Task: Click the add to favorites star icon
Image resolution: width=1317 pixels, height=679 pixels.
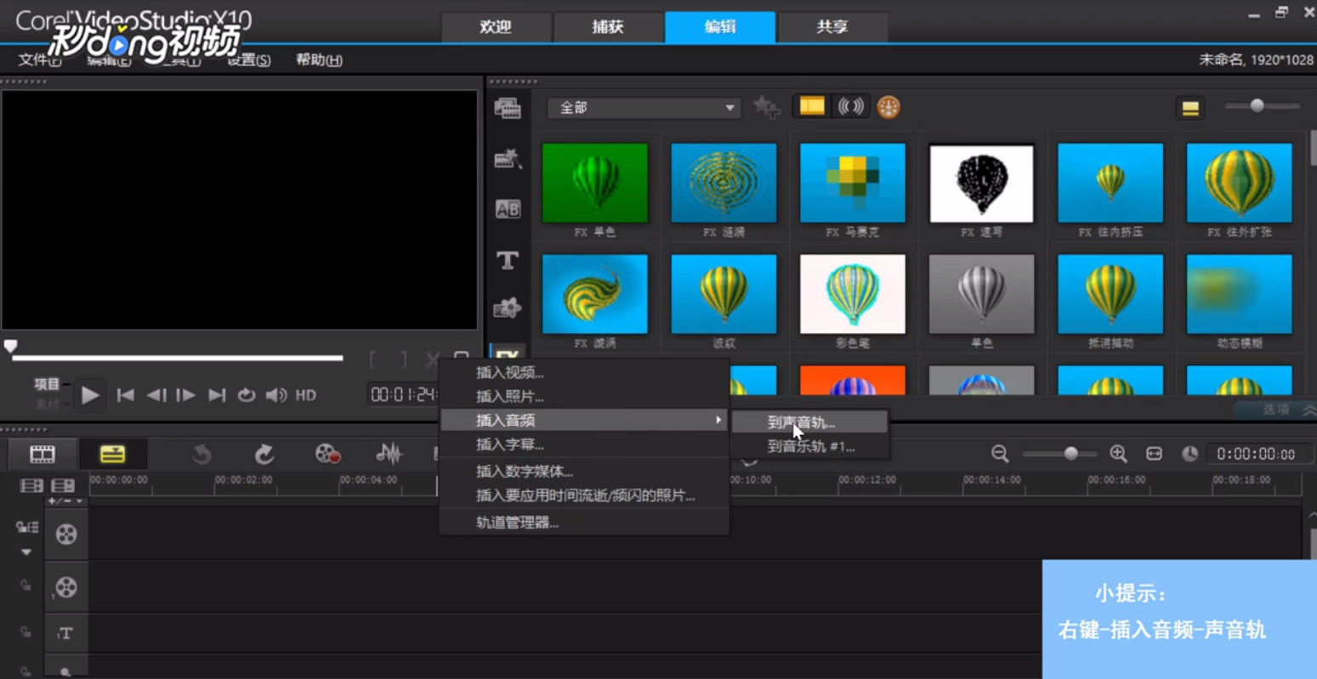Action: 766,107
